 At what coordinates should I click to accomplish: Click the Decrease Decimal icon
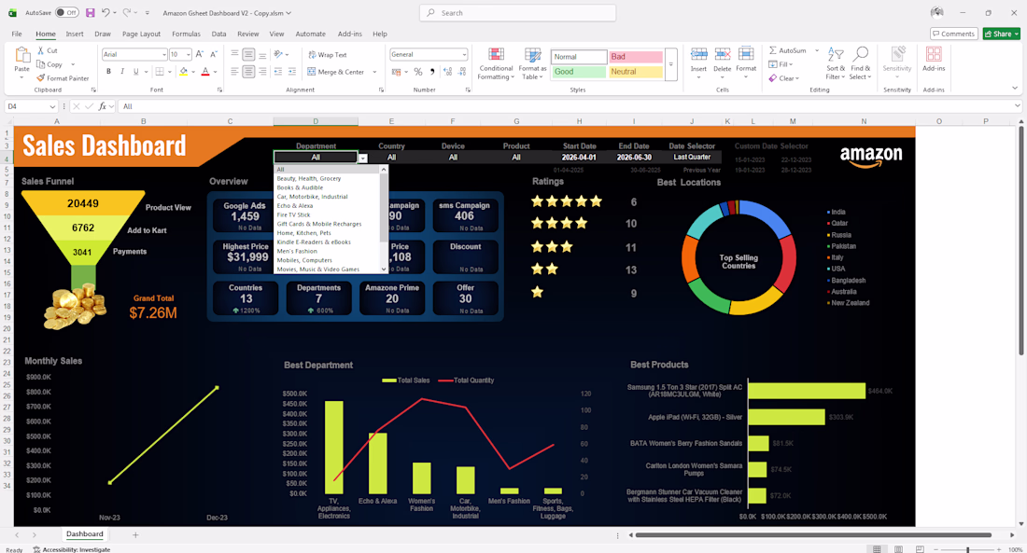click(x=462, y=72)
